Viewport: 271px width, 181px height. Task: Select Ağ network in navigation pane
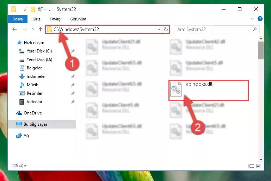(23, 136)
